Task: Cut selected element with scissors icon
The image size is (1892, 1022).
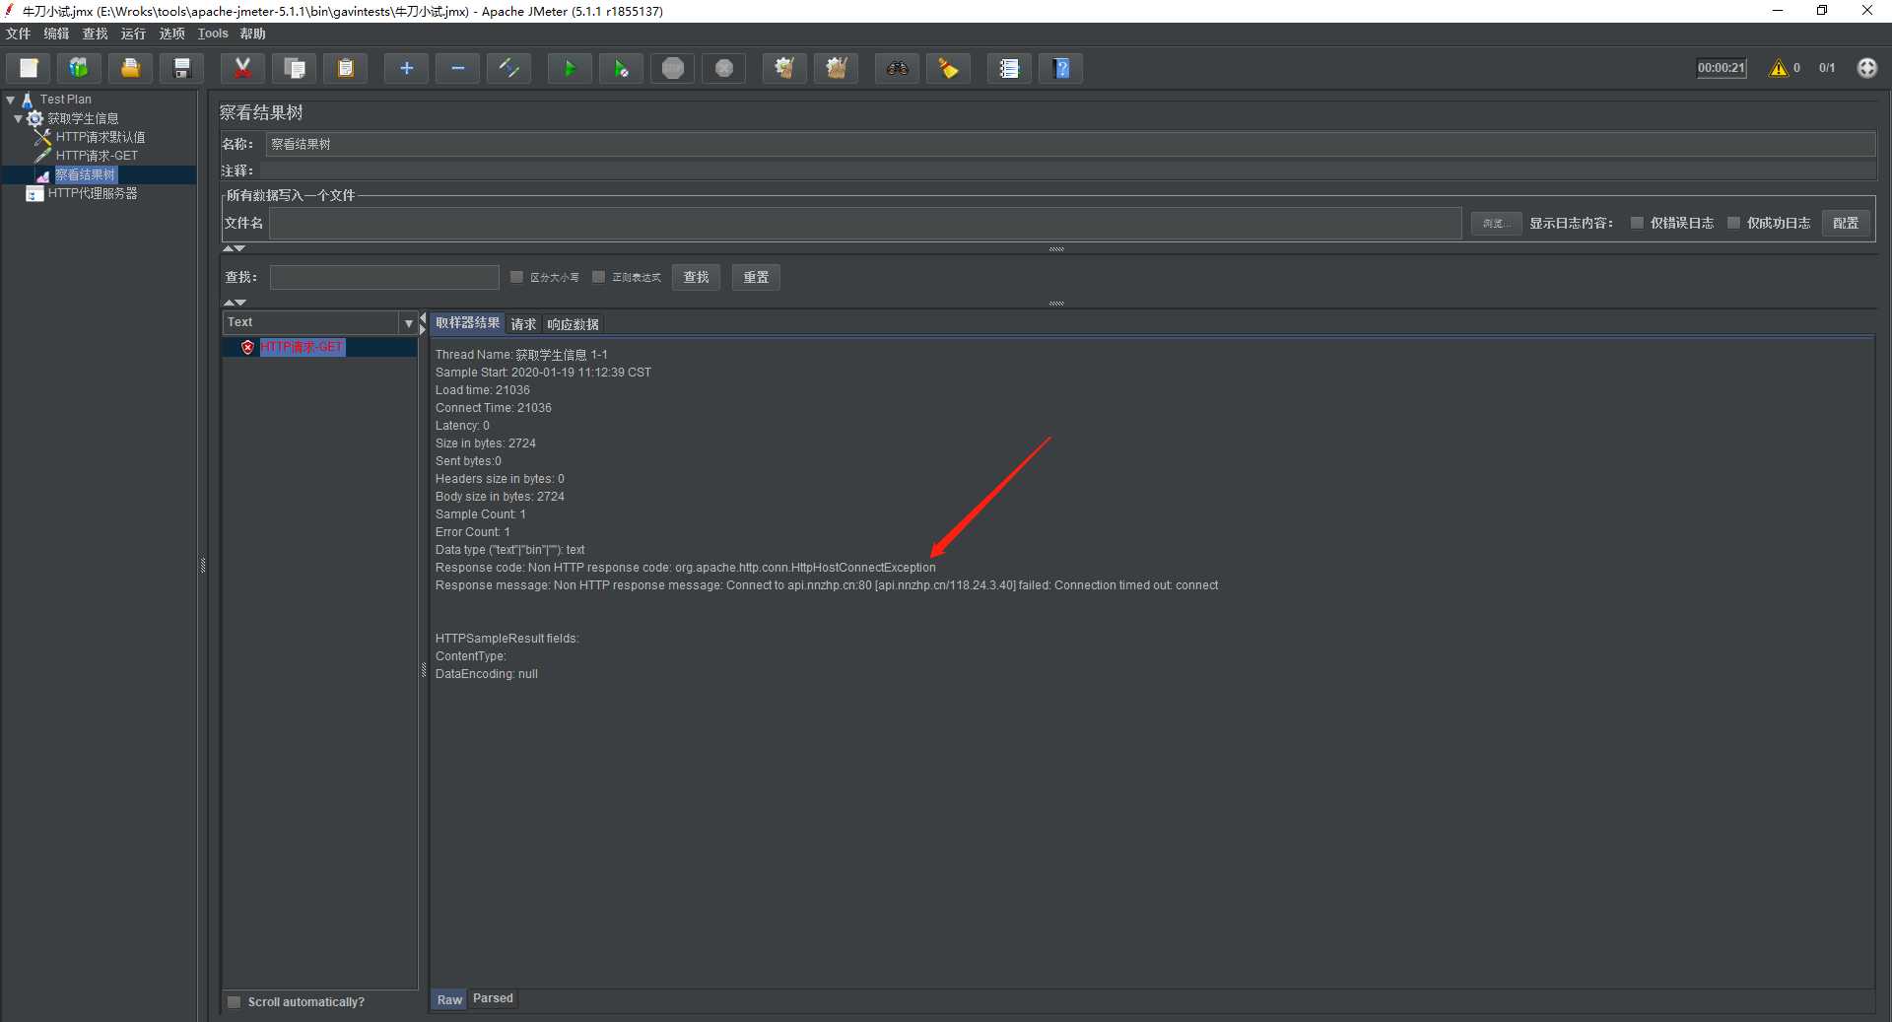Action: pos(242,68)
